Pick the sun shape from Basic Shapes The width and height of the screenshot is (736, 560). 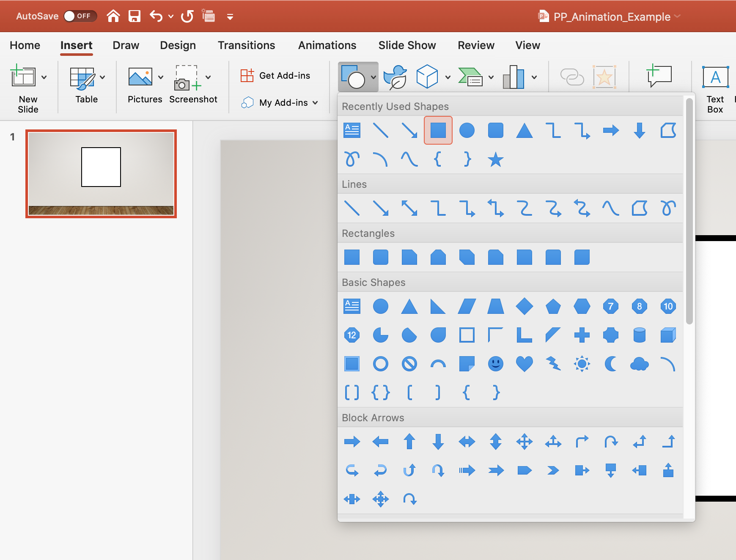[x=582, y=364]
